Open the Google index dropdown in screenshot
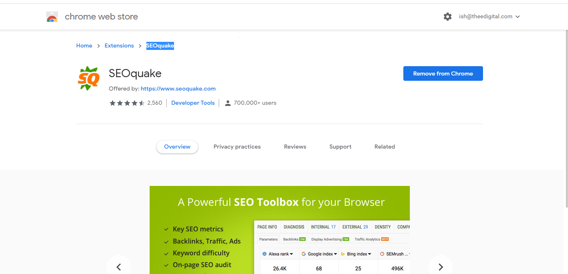The height and width of the screenshot is (274, 568). pos(319,253)
